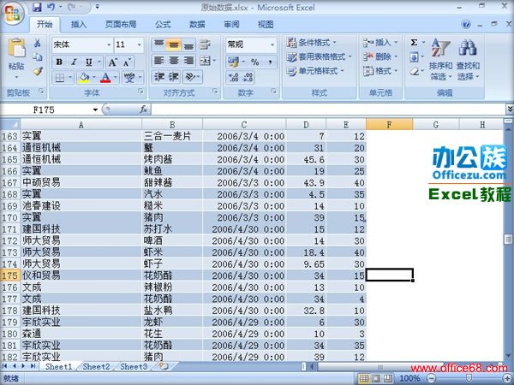Apply comma style button
514x385 pixels.
(x=270, y=62)
